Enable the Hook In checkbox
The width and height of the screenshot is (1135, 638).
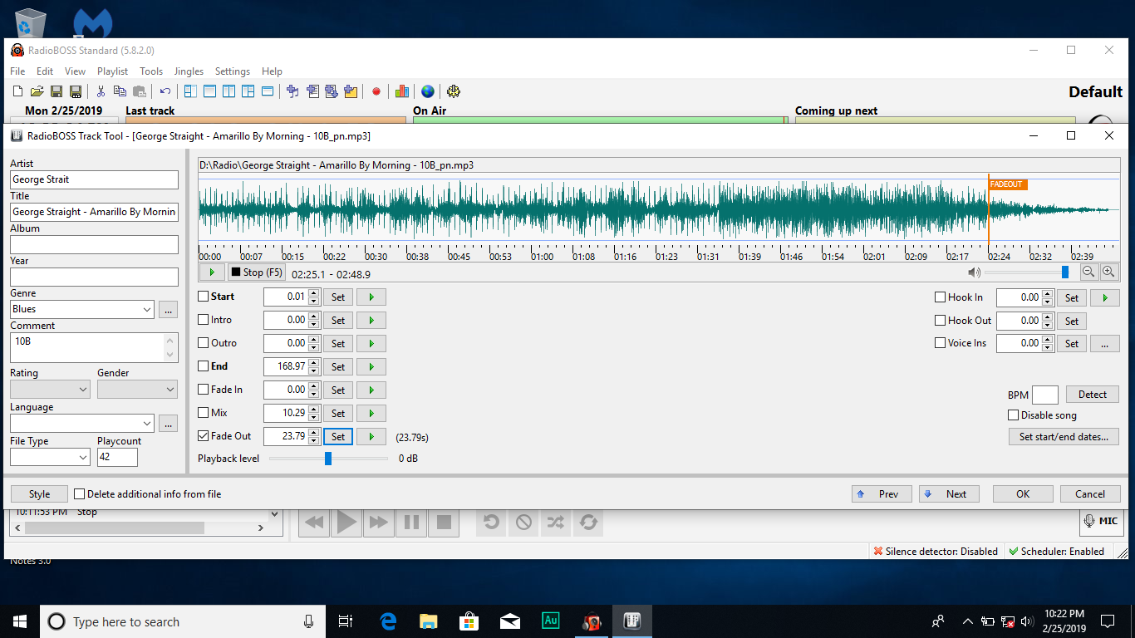(941, 297)
